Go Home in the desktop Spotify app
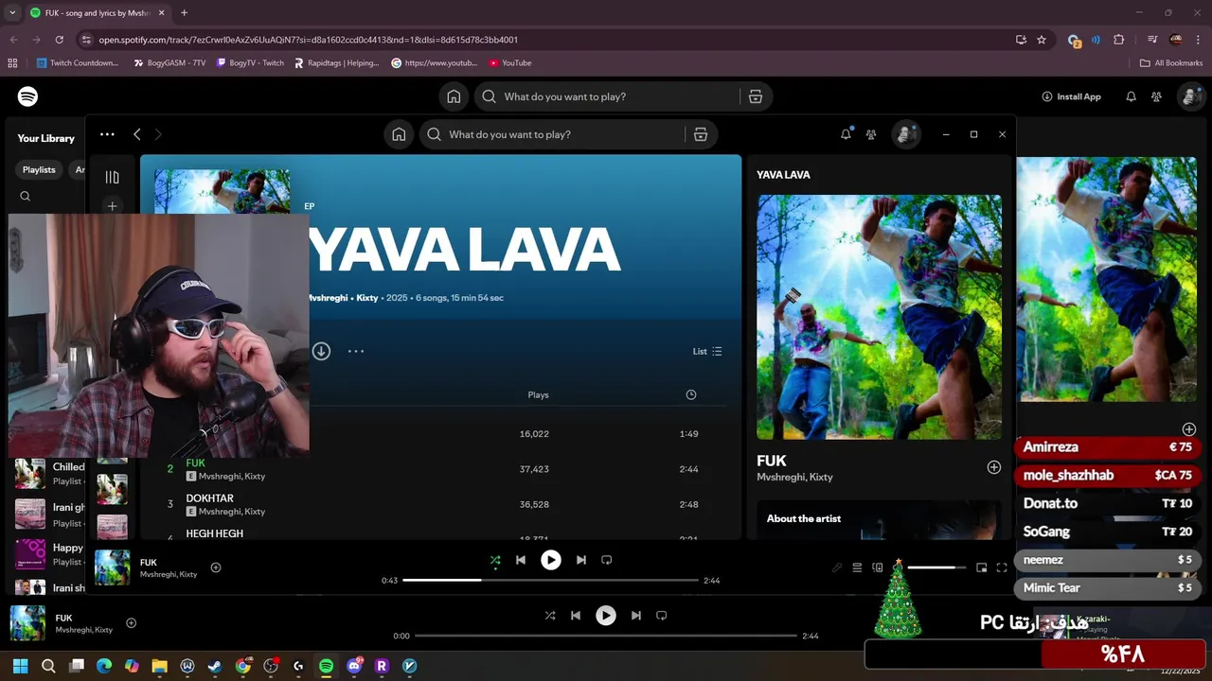The height and width of the screenshot is (681, 1212). click(399, 134)
